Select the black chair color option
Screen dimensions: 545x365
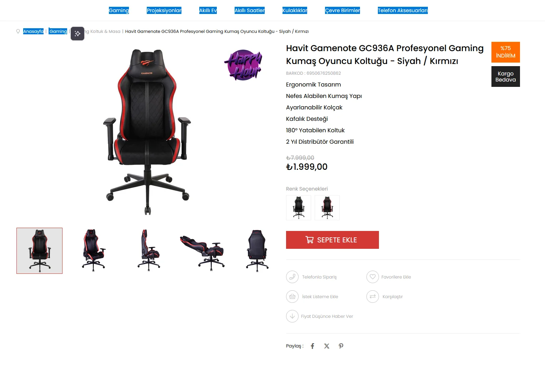click(x=299, y=208)
